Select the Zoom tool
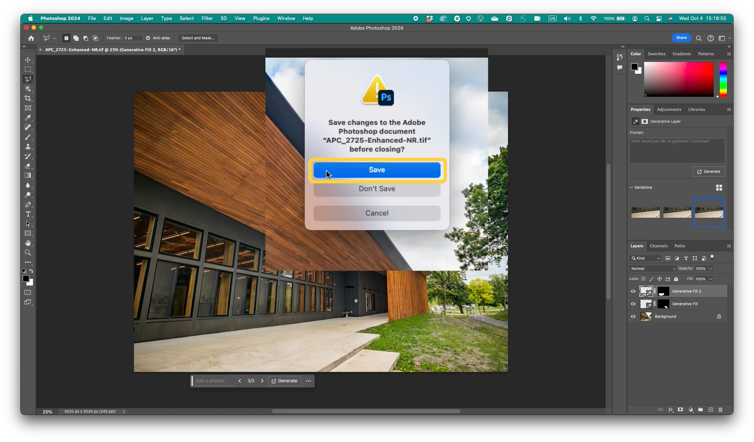The height and width of the screenshot is (442, 754). coord(28,253)
